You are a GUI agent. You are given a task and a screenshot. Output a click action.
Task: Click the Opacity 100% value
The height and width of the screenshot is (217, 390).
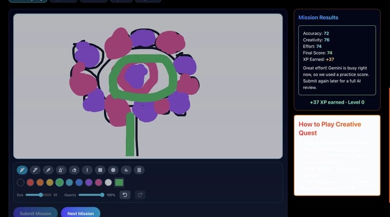(x=111, y=195)
